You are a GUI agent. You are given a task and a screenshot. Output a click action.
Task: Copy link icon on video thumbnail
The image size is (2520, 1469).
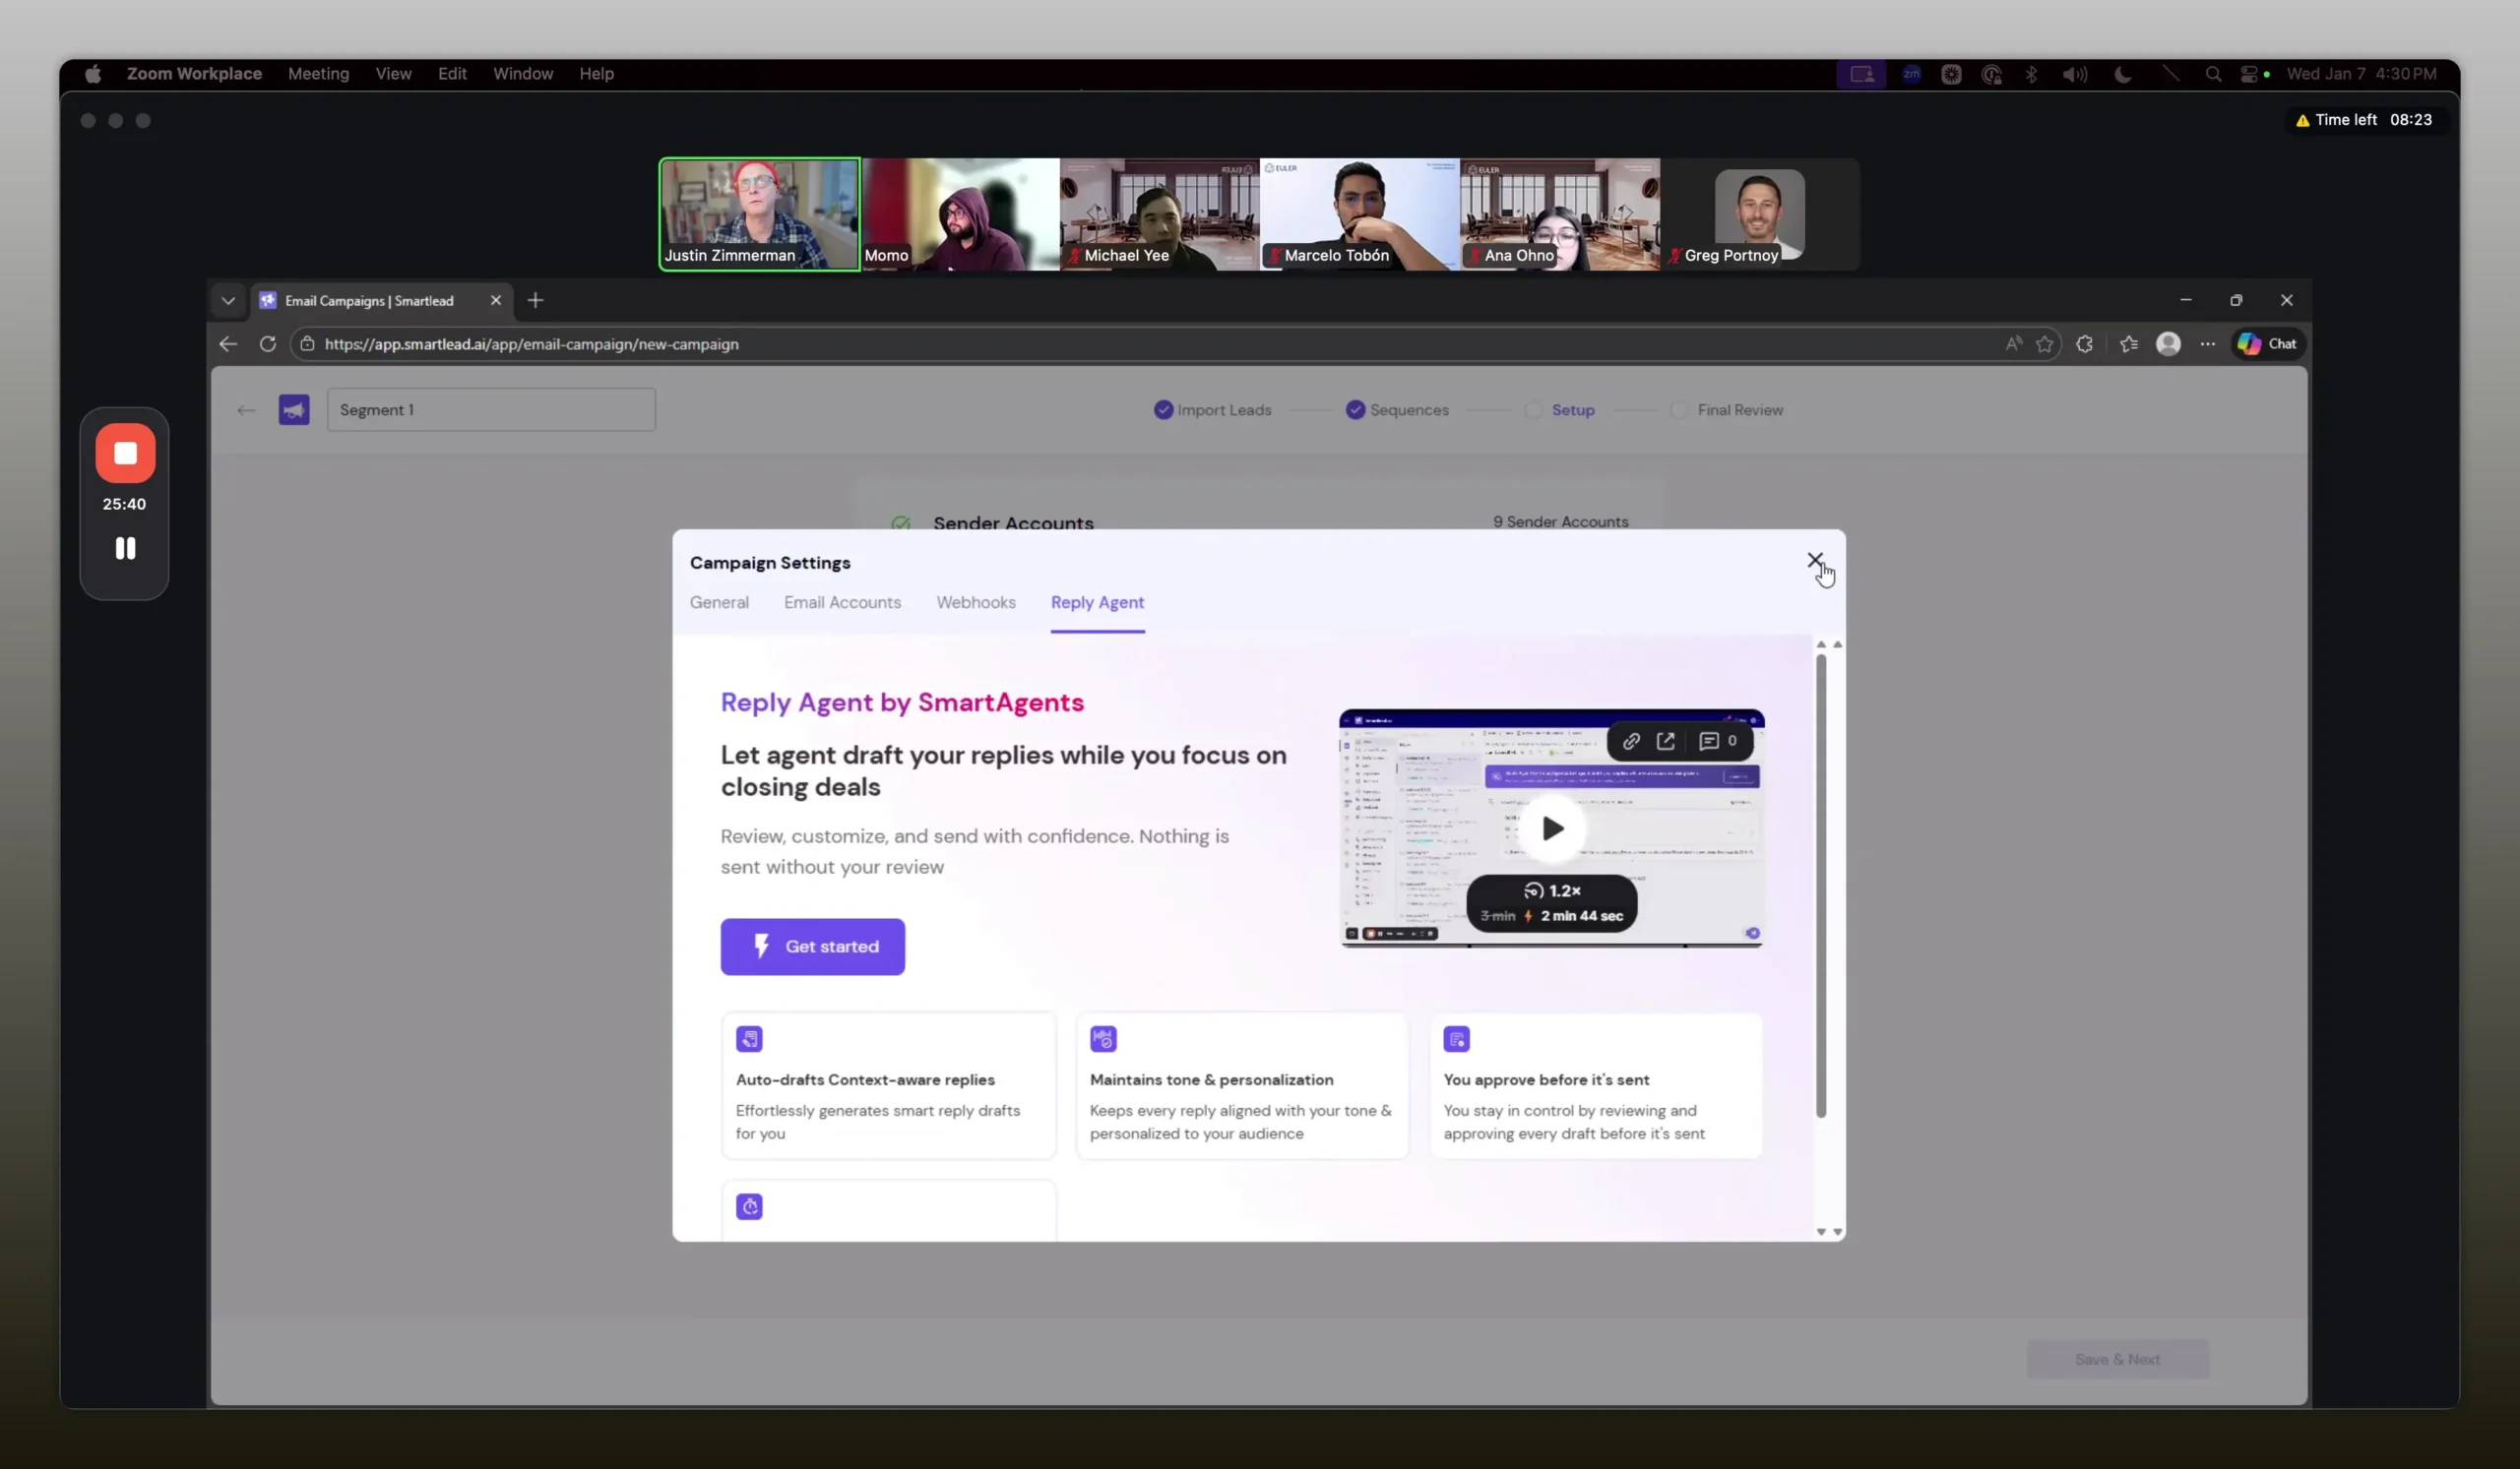click(x=1631, y=742)
